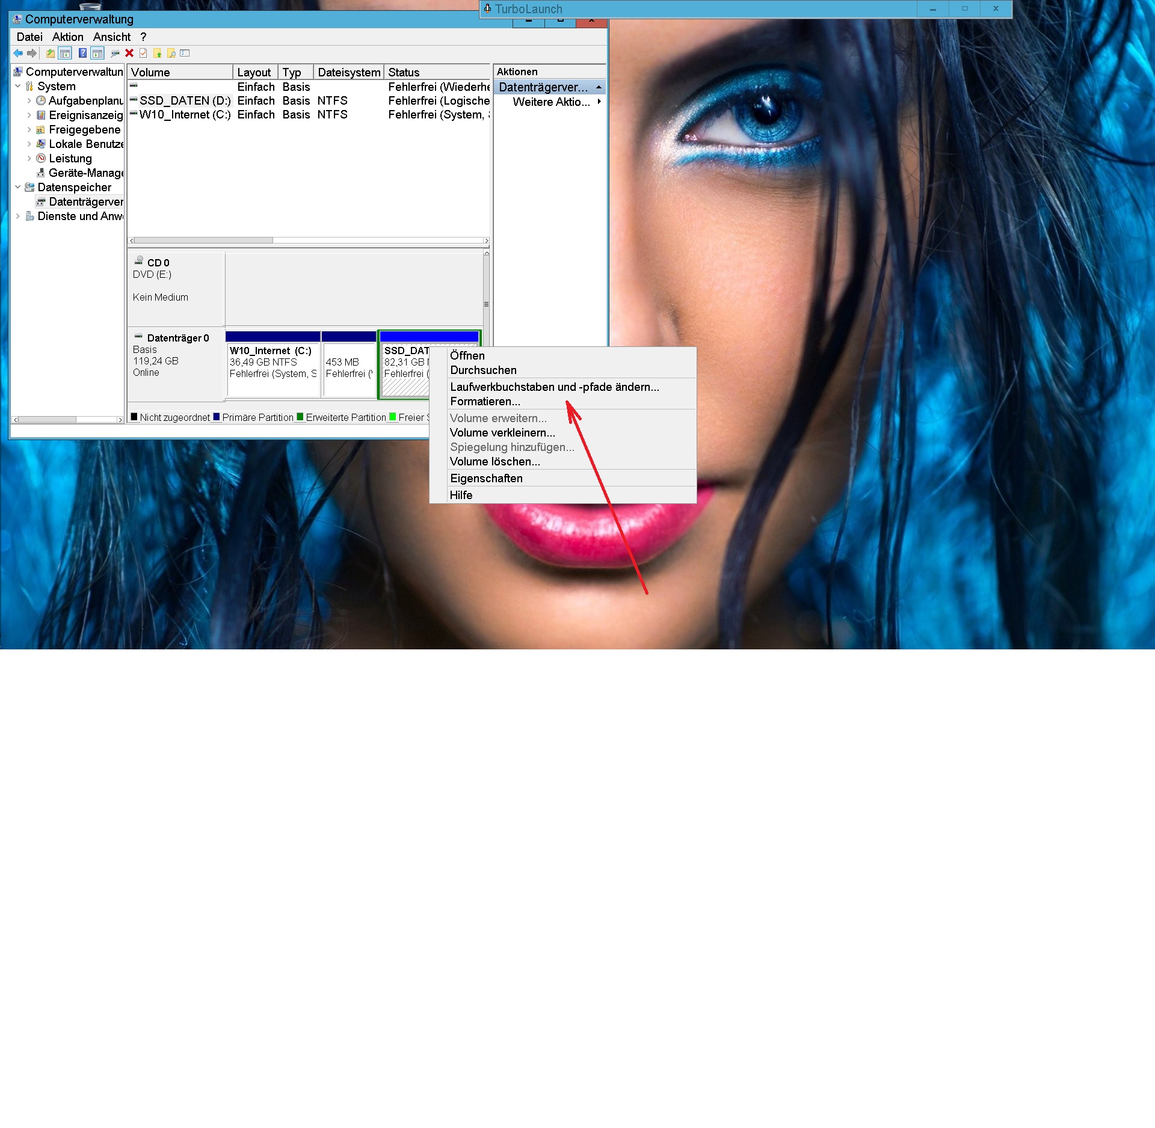The image size is (1155, 1128).
Task: Click the up-one-level folder toolbar icon
Action: pyautogui.click(x=51, y=54)
